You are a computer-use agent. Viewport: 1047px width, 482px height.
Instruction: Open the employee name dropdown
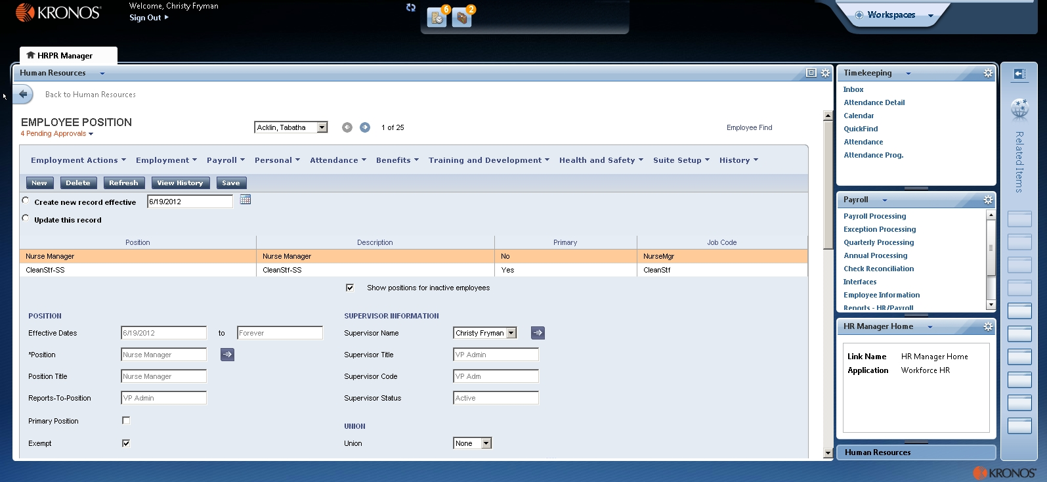[x=322, y=127]
